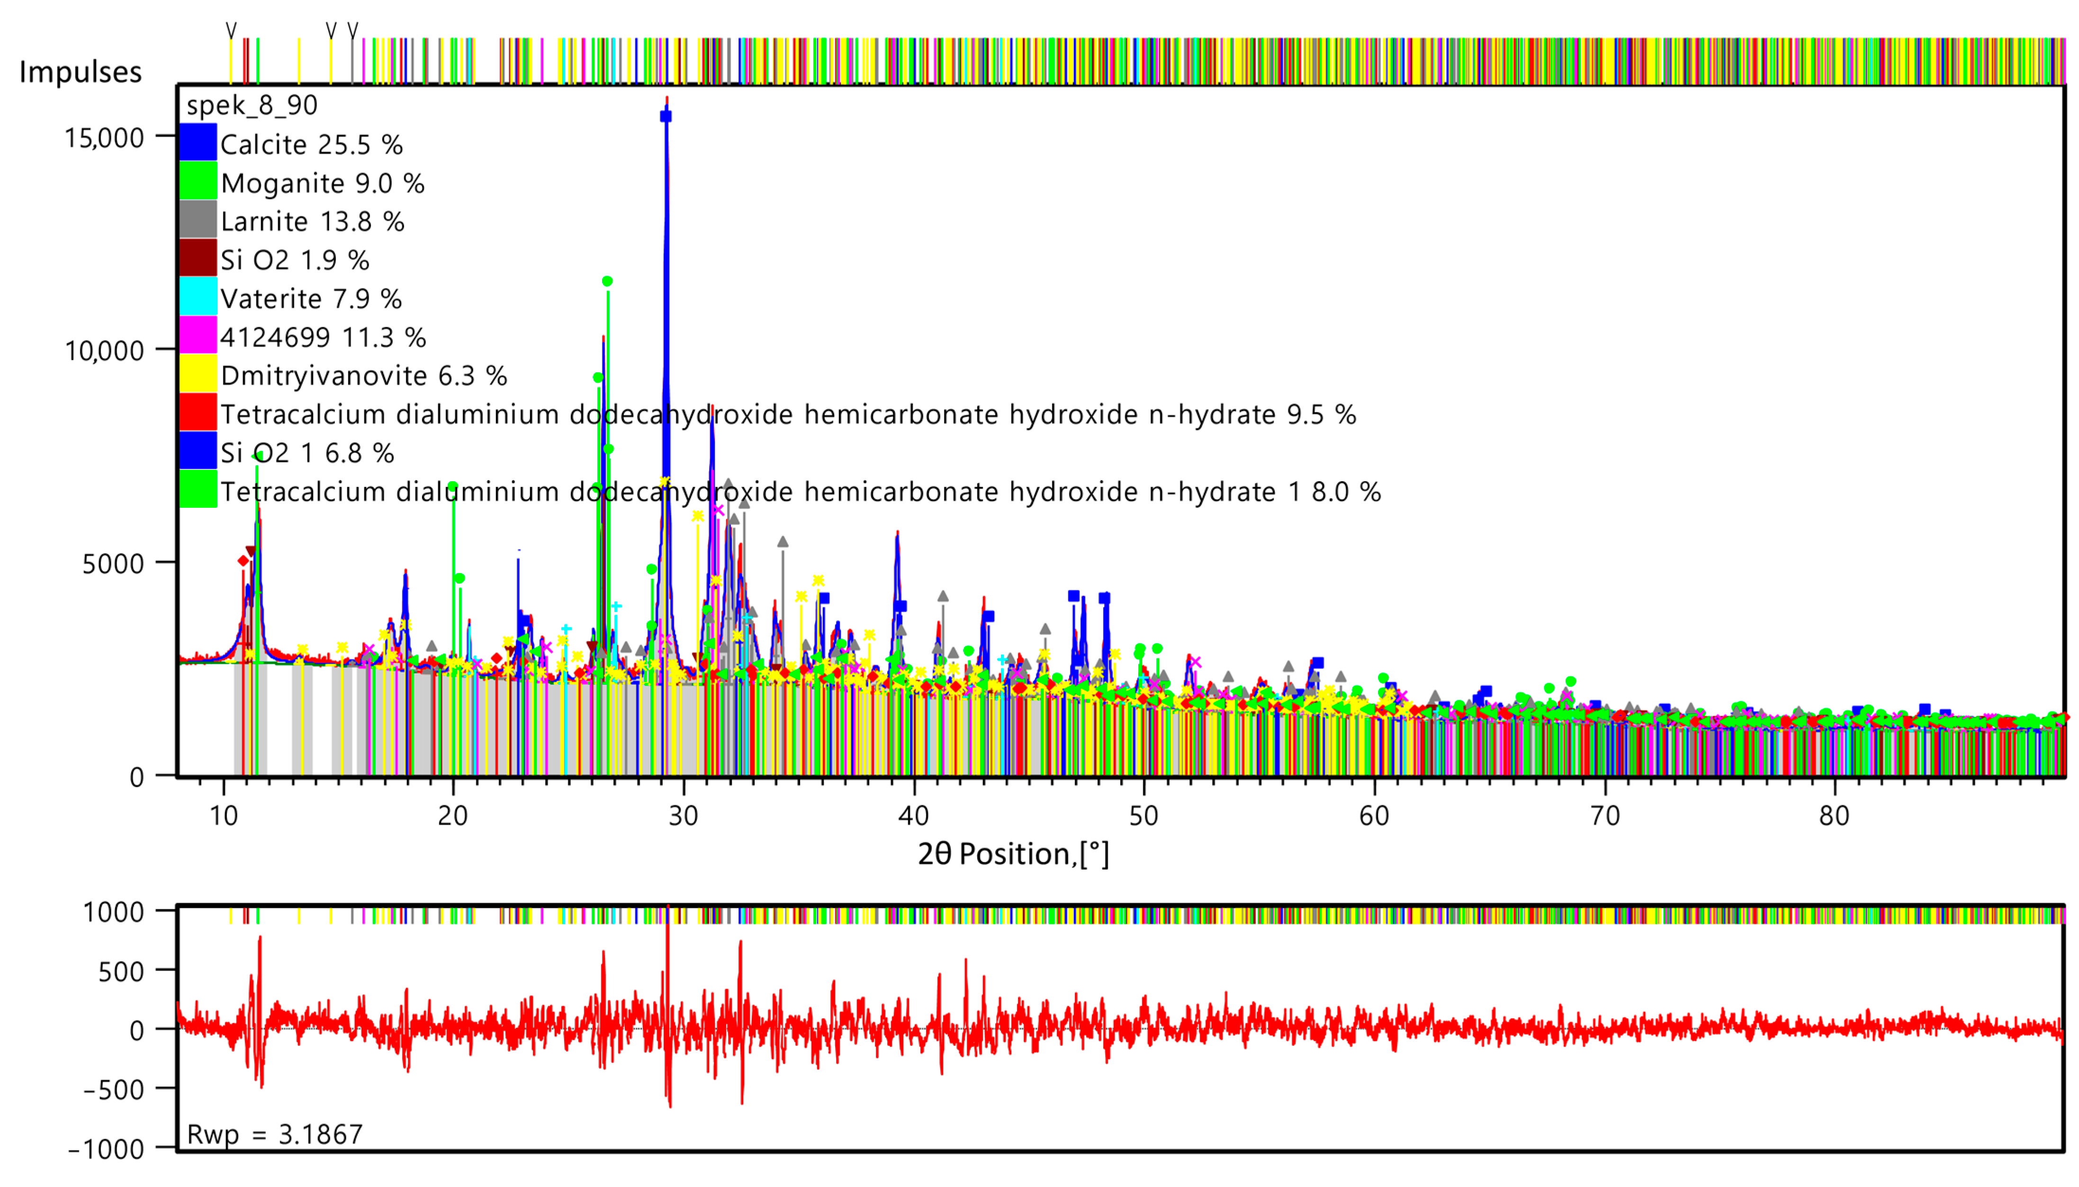Click the 15,000 tick label on y-axis
This screenshot has height=1187, width=2079.
point(104,137)
